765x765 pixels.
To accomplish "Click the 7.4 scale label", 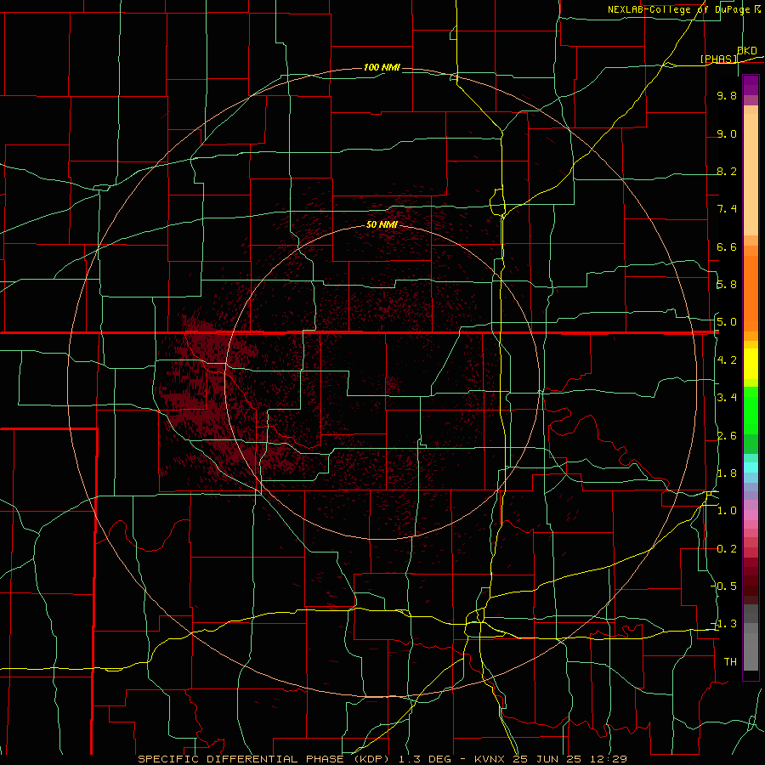I will point(727,209).
